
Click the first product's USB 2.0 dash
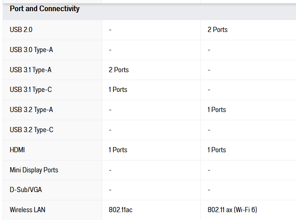coord(110,30)
